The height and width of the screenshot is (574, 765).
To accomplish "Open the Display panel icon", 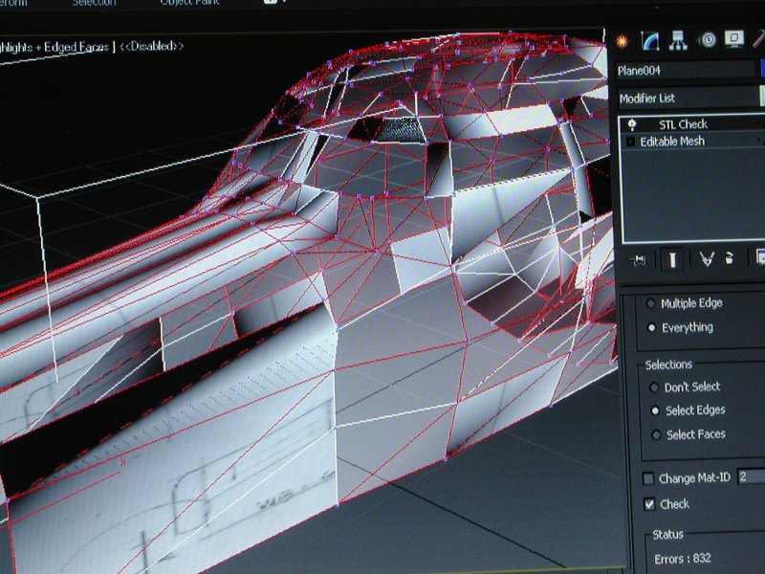I will point(734,40).
